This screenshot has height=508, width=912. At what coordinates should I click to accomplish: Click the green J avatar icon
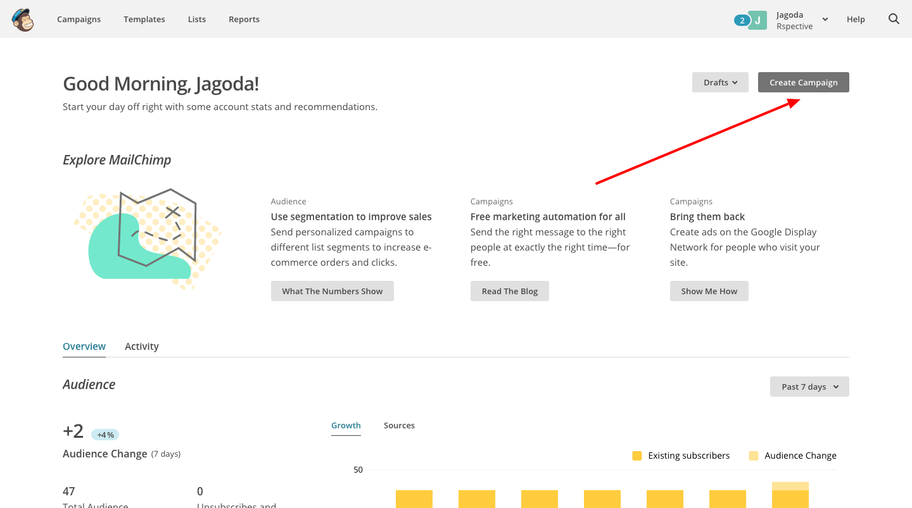point(757,20)
